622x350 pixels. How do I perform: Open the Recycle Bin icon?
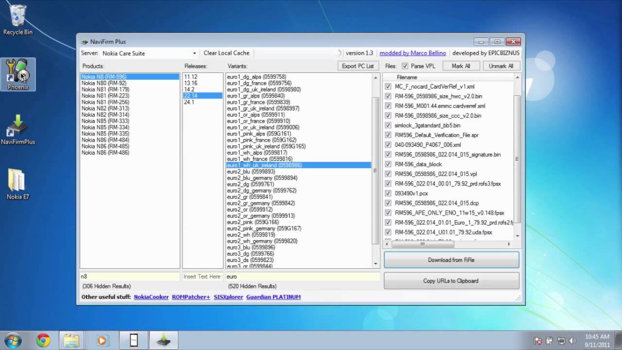point(18,19)
